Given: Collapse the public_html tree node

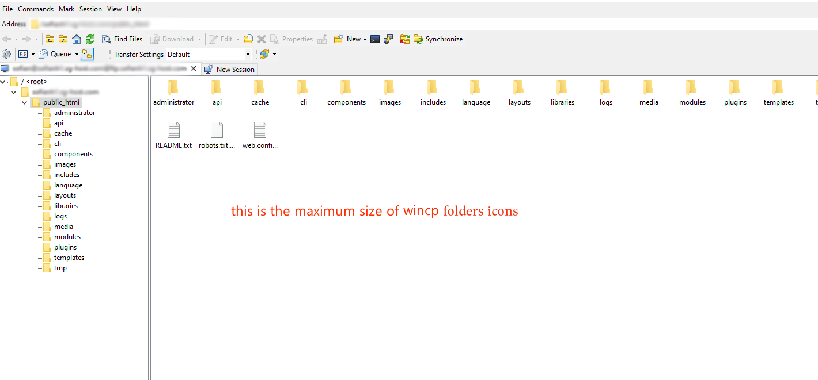Looking at the screenshot, I should [24, 102].
